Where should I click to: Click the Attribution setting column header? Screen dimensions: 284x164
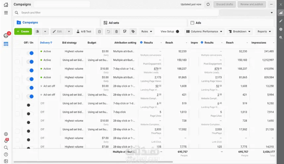(125, 43)
